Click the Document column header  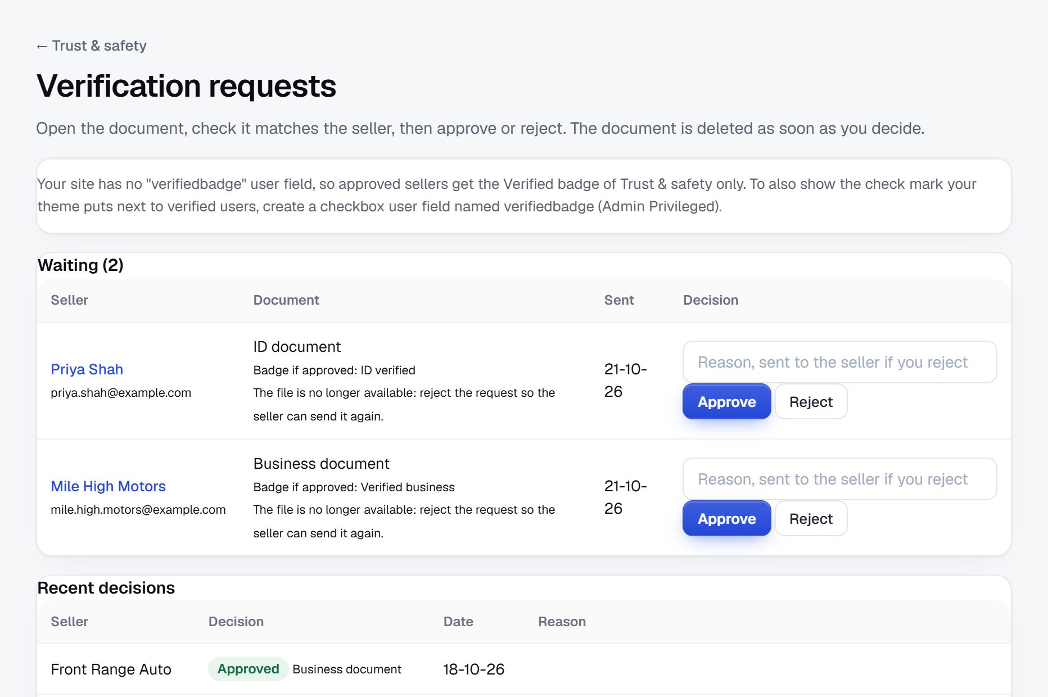[286, 300]
